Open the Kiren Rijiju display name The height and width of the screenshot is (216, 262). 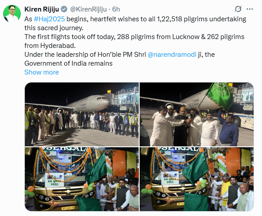point(42,9)
